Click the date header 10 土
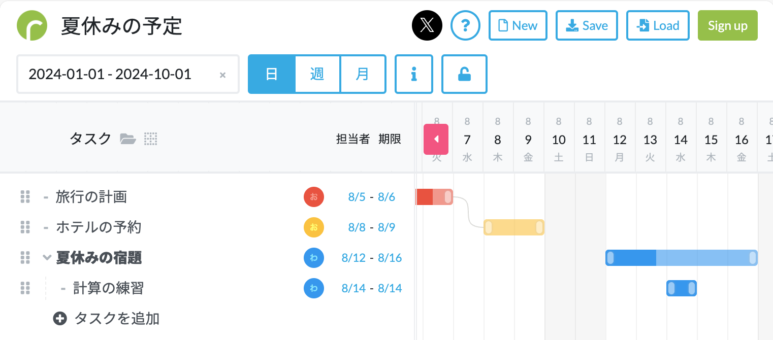Screen dimensions: 773x340 click(x=559, y=140)
